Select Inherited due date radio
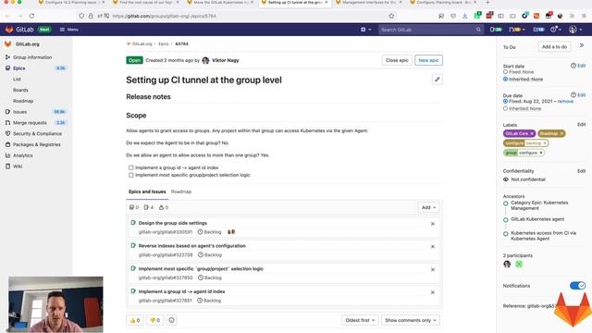Image resolution: width=592 pixels, height=333 pixels. tap(505, 108)
